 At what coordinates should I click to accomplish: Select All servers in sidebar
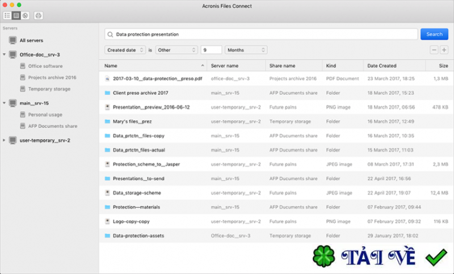click(31, 40)
